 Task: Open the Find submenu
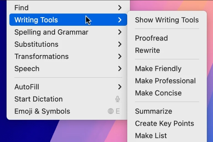(x=68, y=8)
